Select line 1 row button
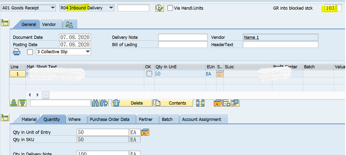346x155 pixels. 17,74
